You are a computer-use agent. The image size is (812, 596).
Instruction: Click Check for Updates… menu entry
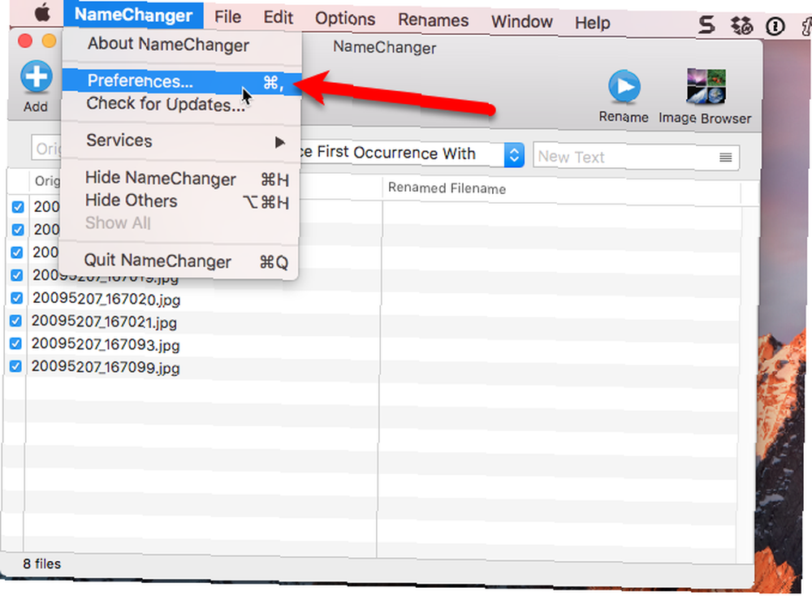tap(181, 104)
